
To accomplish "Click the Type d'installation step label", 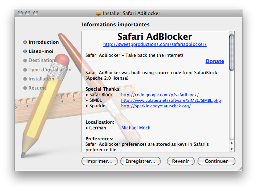I will (x=50, y=70).
